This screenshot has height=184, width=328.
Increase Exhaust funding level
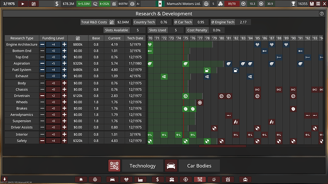(x=65, y=76)
